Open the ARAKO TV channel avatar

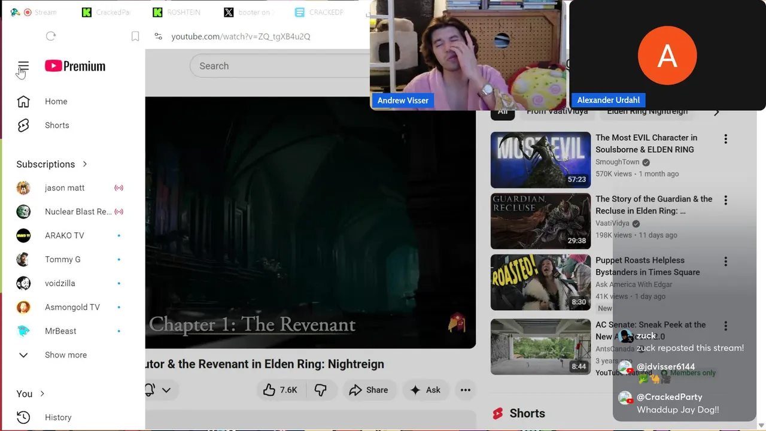(x=23, y=235)
